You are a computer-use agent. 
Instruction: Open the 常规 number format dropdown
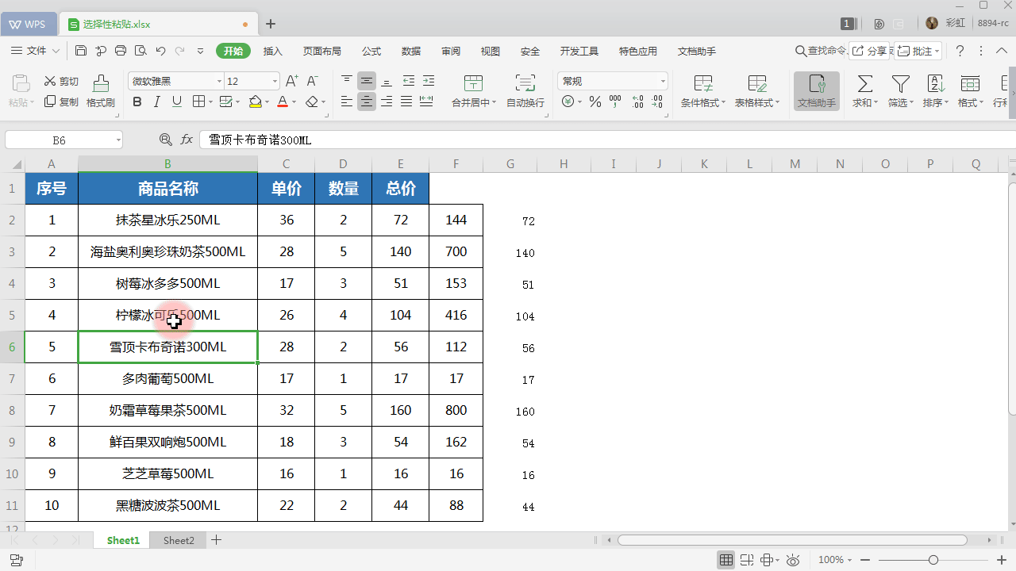click(x=611, y=80)
